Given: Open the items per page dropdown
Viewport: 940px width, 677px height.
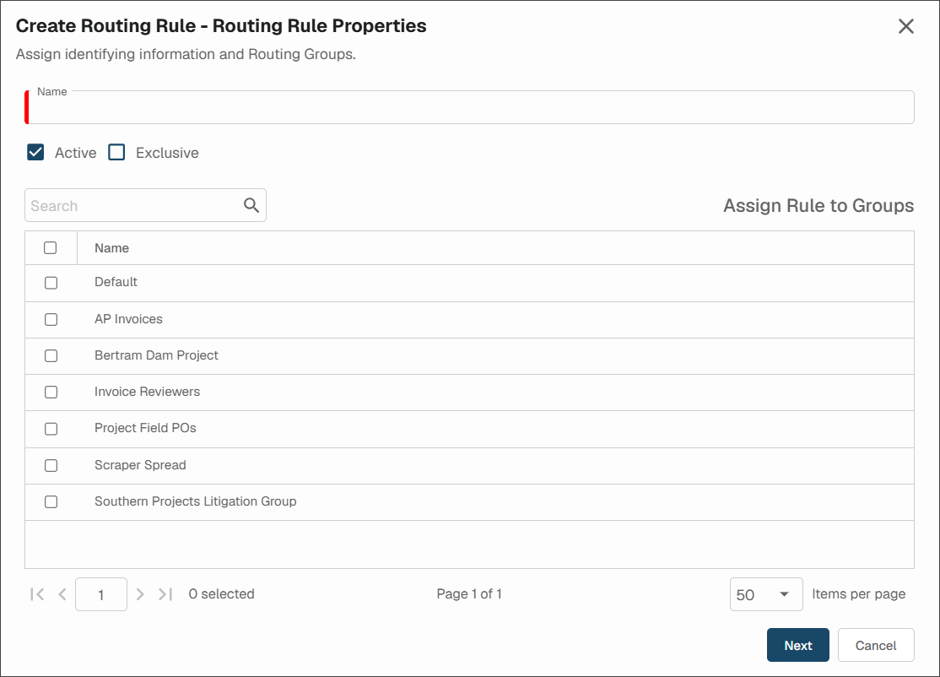Looking at the screenshot, I should (x=766, y=594).
